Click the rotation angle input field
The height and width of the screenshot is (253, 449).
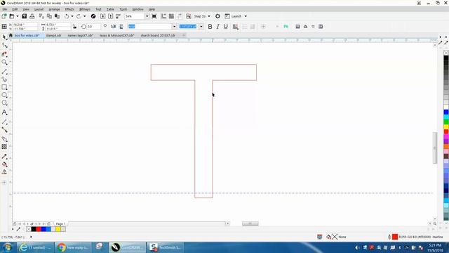[x=93, y=27]
